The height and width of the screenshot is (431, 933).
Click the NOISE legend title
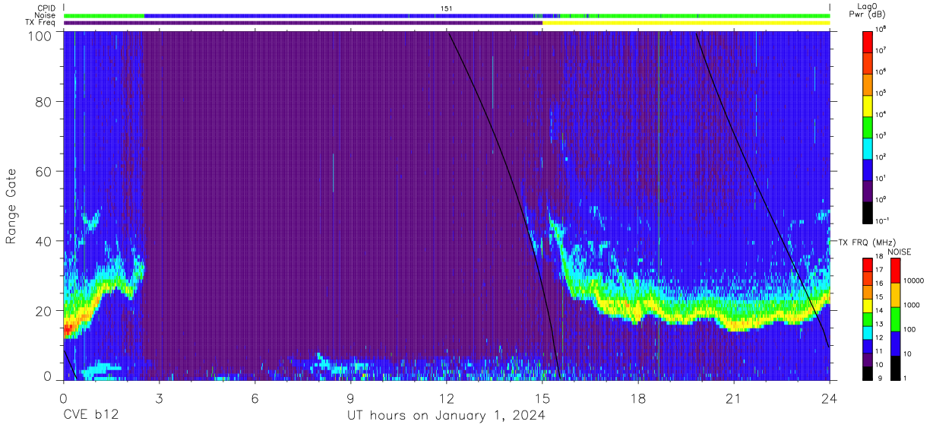coord(900,252)
